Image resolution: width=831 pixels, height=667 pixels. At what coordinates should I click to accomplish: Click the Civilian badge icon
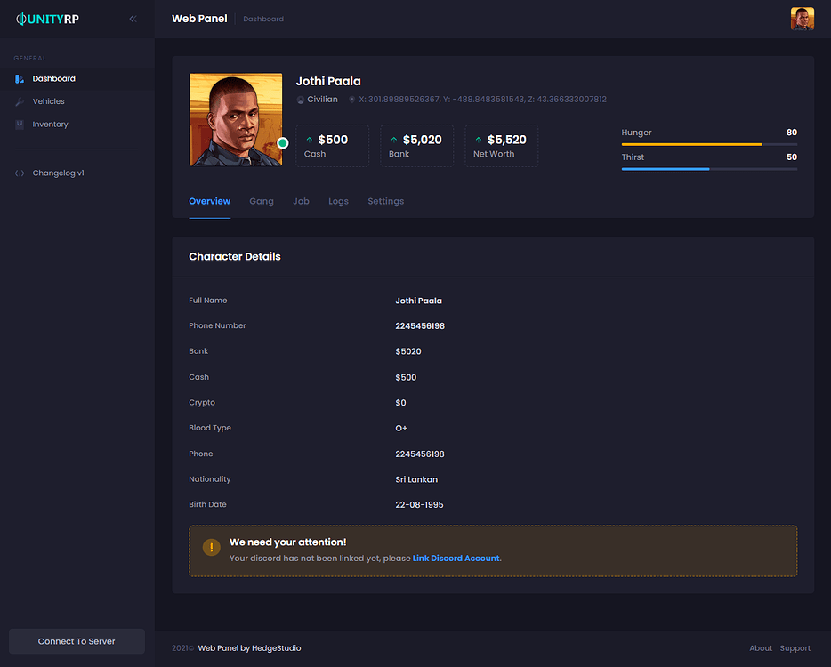click(301, 99)
